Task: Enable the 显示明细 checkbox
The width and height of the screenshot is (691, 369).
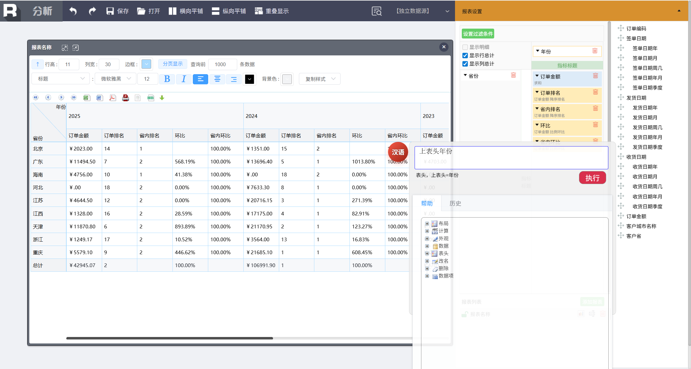Action: [x=465, y=47]
